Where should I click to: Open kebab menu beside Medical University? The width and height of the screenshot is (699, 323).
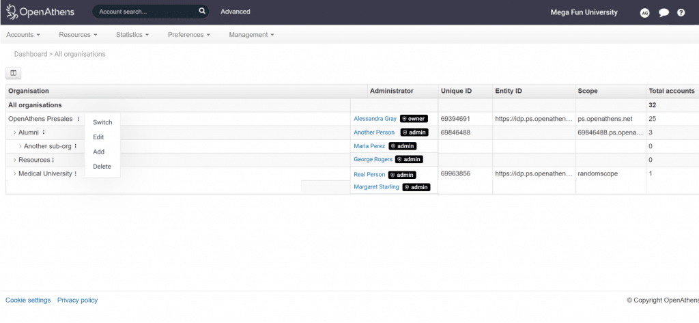pyautogui.click(x=76, y=174)
